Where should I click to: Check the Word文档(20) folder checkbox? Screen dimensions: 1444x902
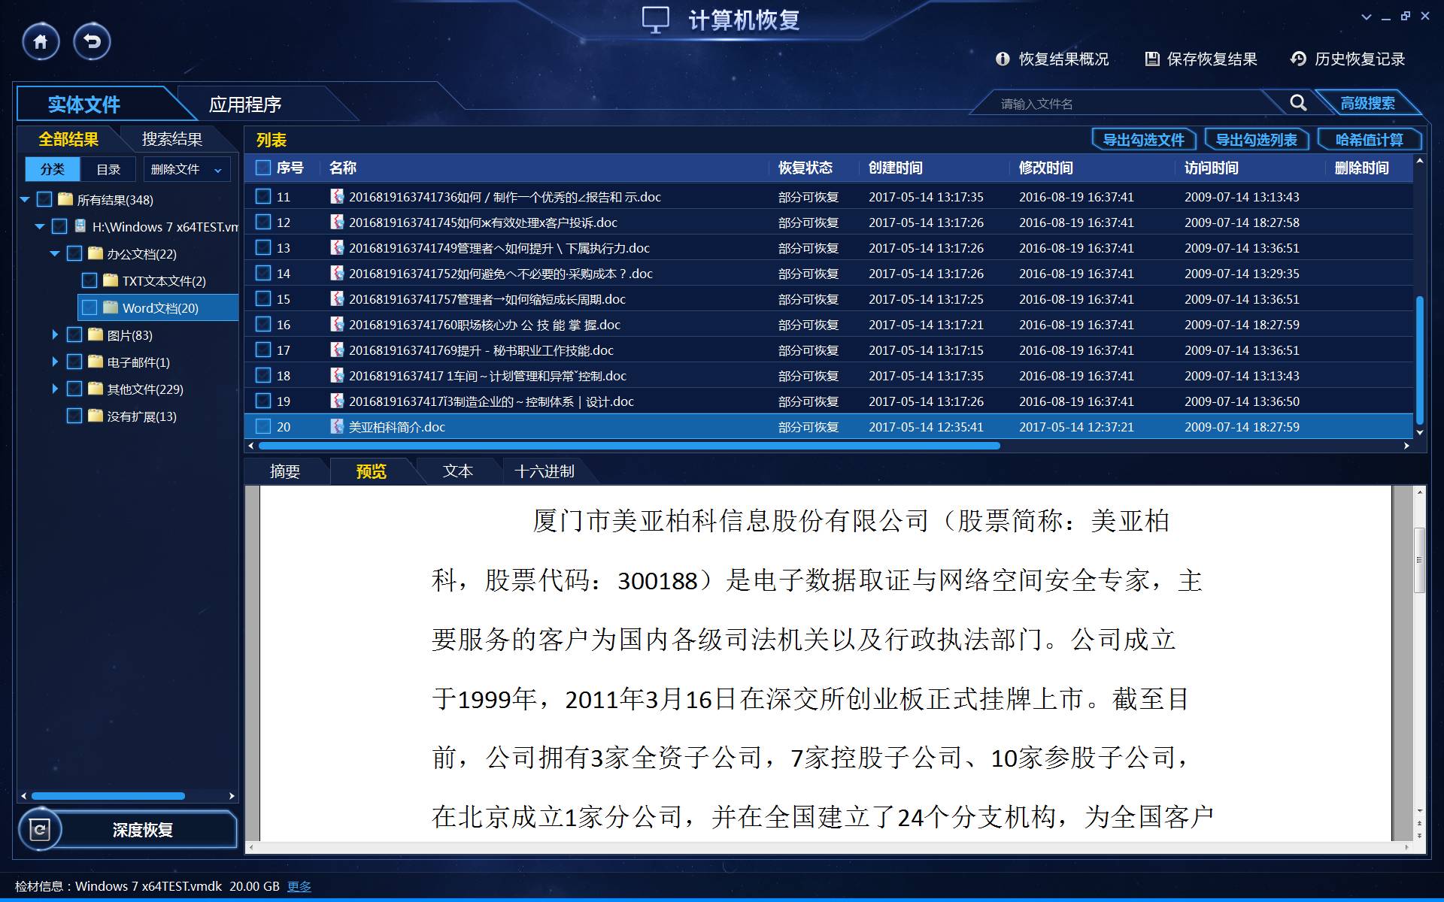[x=89, y=307]
